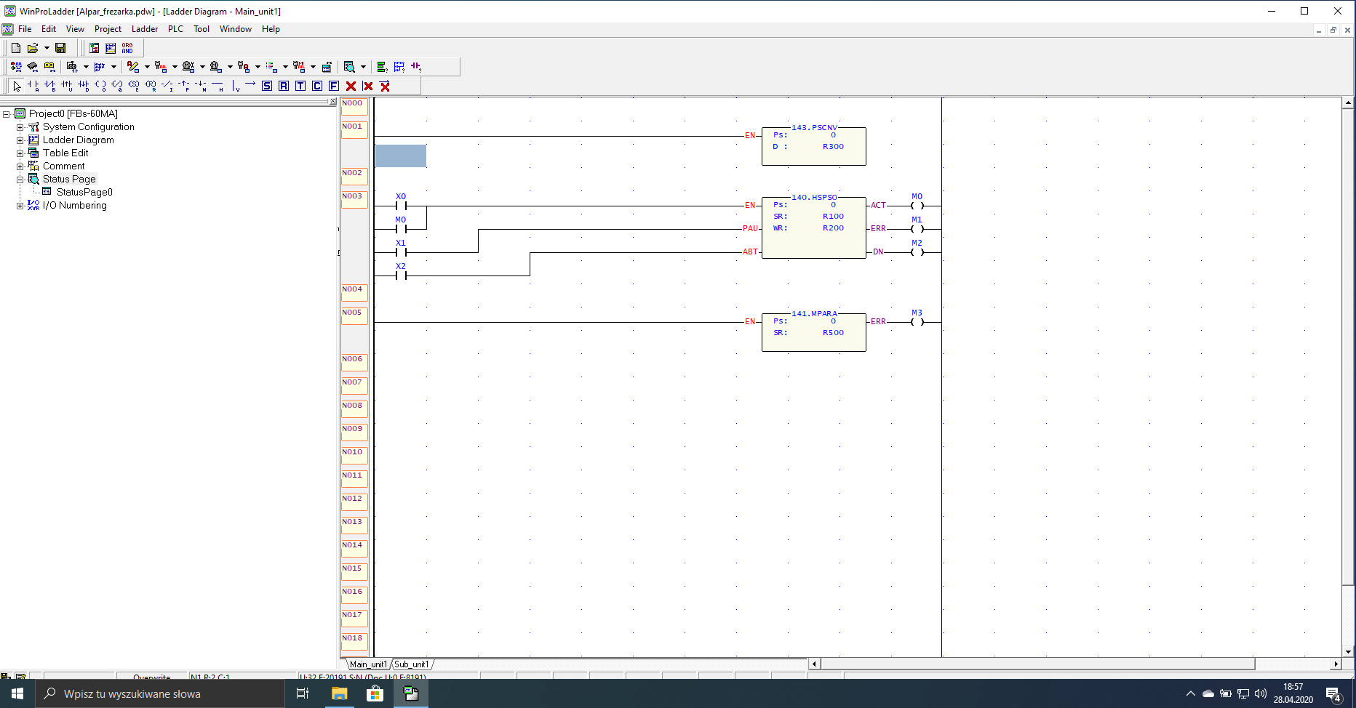Close the project tree panel

pos(333,101)
